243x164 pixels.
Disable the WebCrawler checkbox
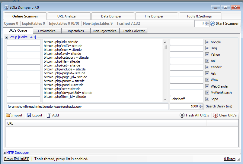click(x=207, y=86)
